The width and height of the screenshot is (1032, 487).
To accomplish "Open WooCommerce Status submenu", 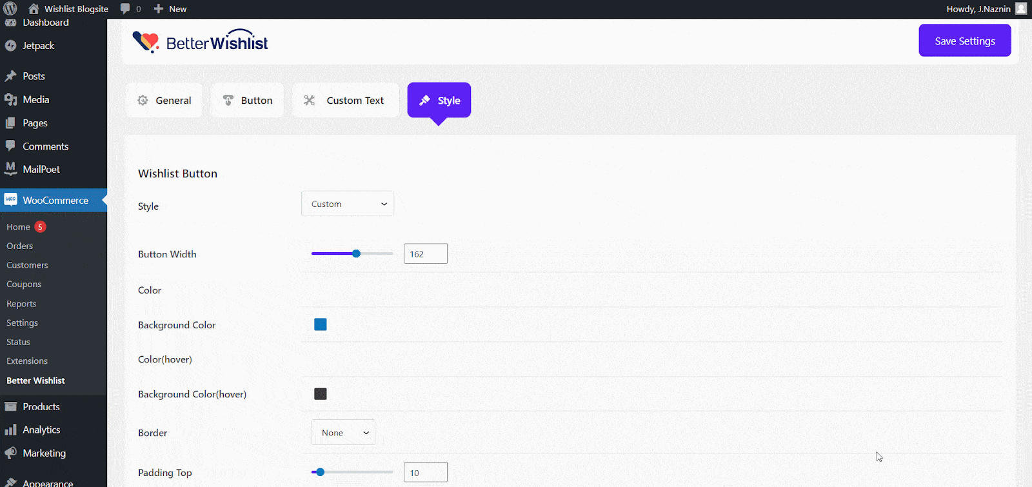I will 18,342.
